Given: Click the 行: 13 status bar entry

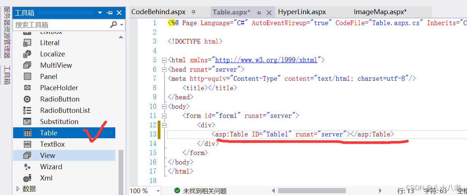Looking at the screenshot, I should tap(406, 191).
